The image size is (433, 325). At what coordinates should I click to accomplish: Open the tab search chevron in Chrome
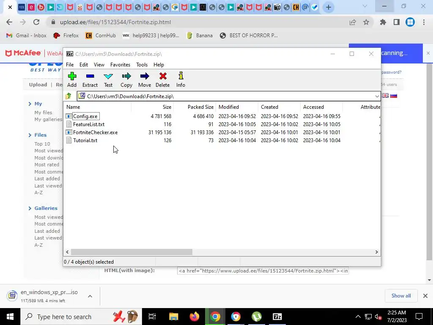pos(365,6)
